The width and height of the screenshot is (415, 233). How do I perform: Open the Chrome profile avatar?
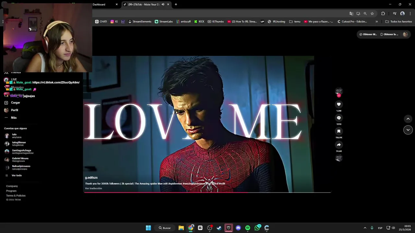tap(402, 14)
